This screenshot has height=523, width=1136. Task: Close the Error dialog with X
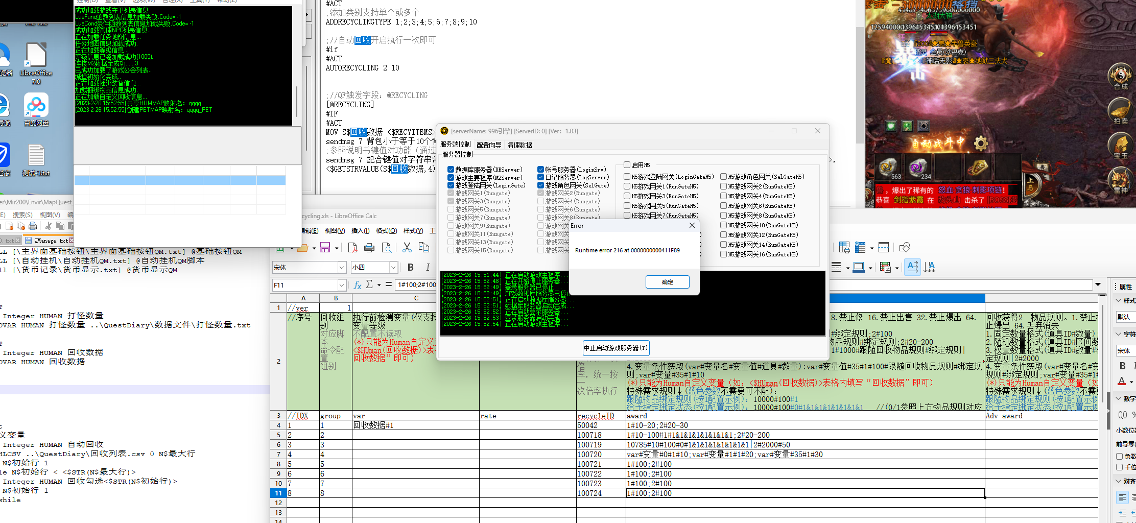click(692, 225)
